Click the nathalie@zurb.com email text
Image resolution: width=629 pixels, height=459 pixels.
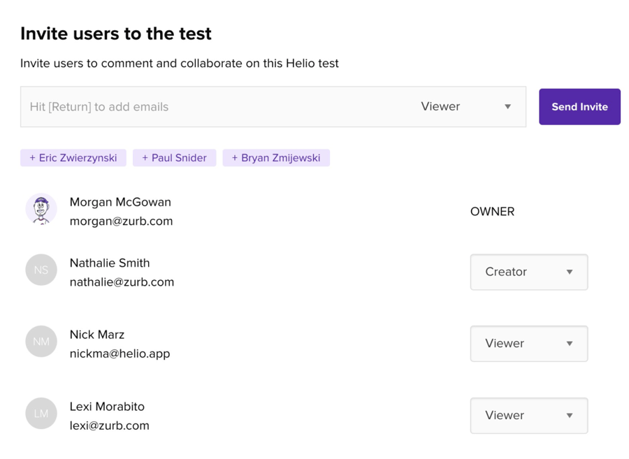pyautogui.click(x=122, y=282)
